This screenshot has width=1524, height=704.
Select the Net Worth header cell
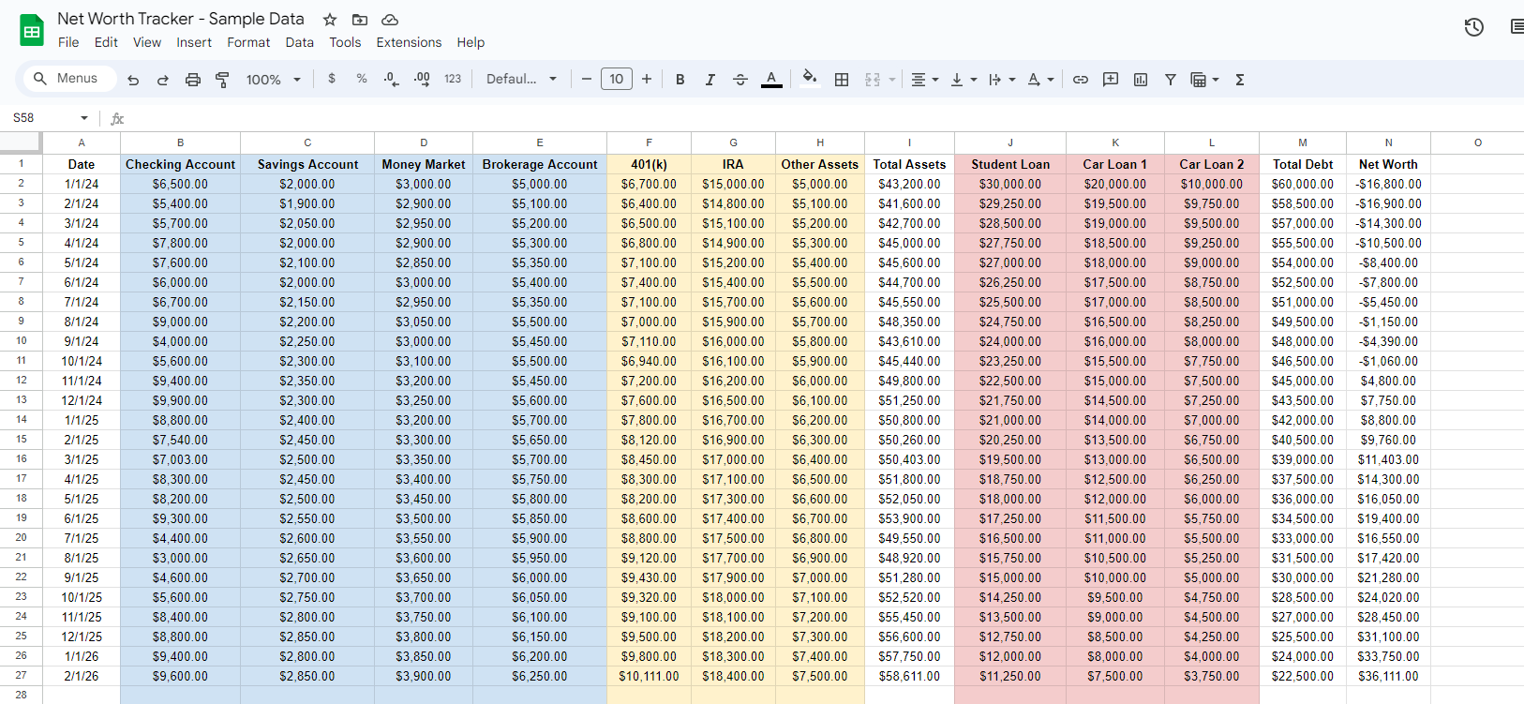click(x=1388, y=164)
